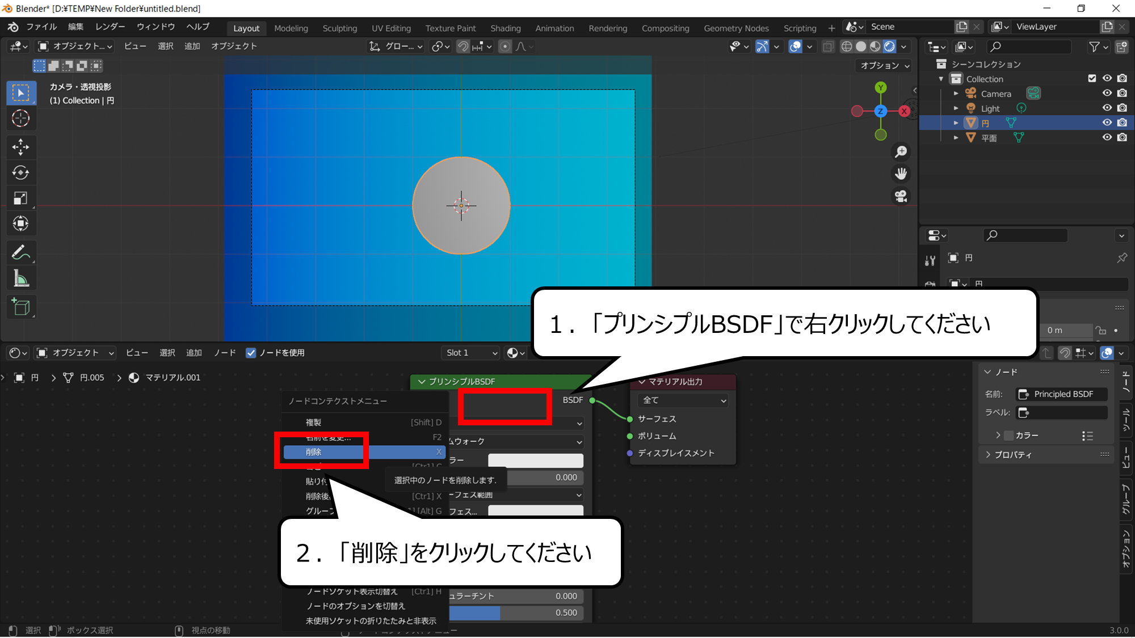This screenshot has width=1135, height=638.
Task: Click the pin icon in properties editor
Action: [x=1122, y=258]
